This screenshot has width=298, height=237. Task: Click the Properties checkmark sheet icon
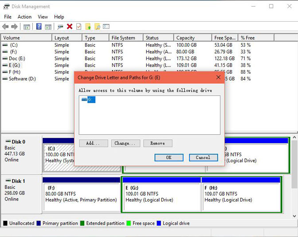click(78, 27)
